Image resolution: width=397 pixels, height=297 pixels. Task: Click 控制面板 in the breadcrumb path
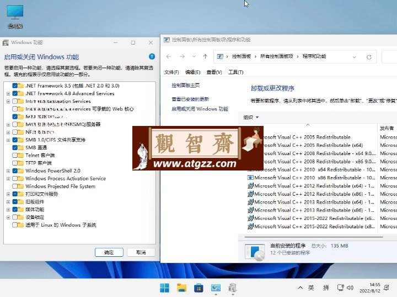click(x=242, y=56)
